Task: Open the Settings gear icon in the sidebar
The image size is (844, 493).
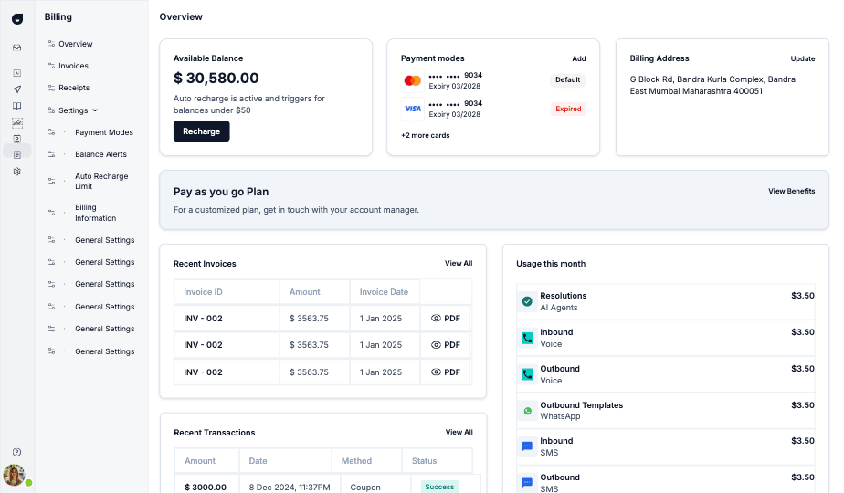Action: point(17,172)
